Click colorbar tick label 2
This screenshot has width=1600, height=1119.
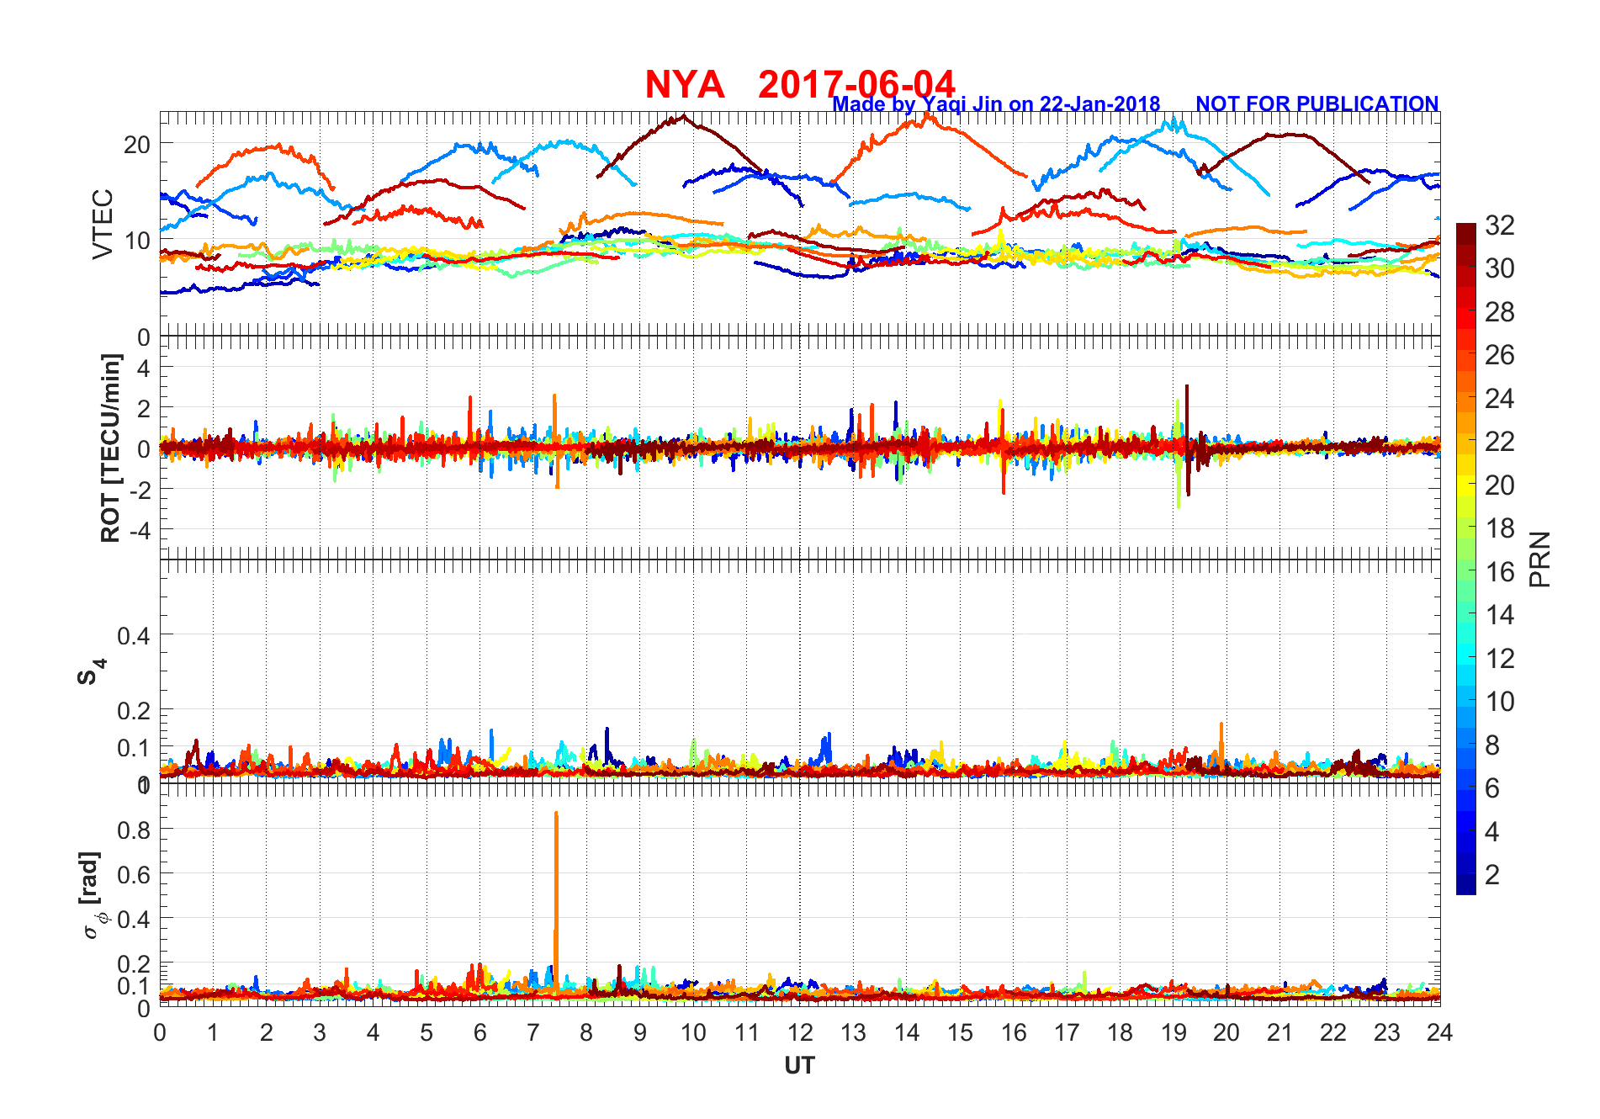pos(1491,875)
